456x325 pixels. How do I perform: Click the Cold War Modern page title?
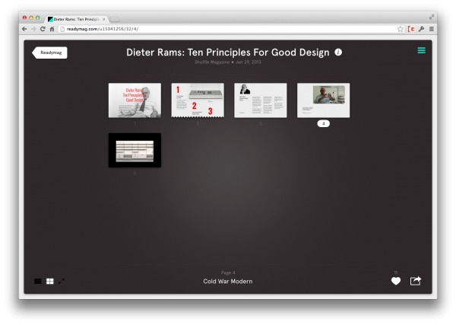pyautogui.click(x=228, y=282)
